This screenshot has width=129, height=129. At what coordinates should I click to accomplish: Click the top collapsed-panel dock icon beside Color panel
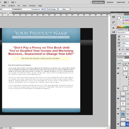tap(113, 17)
